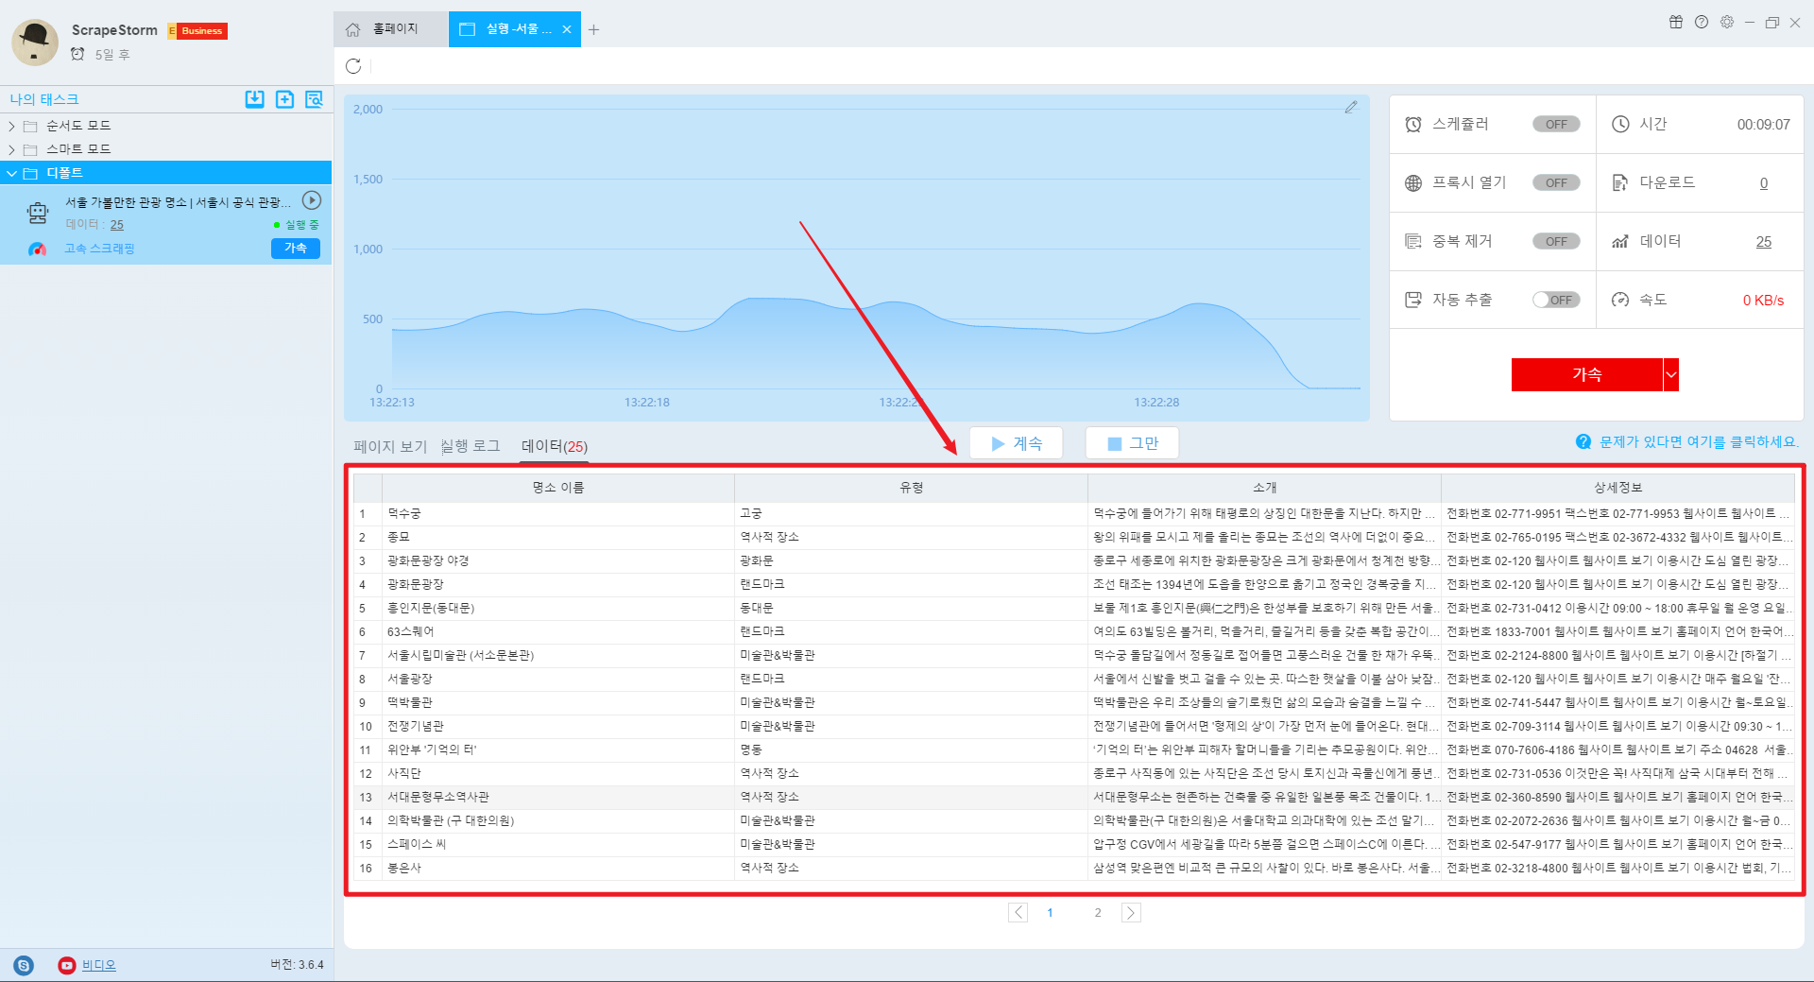Open the dropdown arrow next to red 가속 button
This screenshot has width=1814, height=982.
pos(1670,374)
